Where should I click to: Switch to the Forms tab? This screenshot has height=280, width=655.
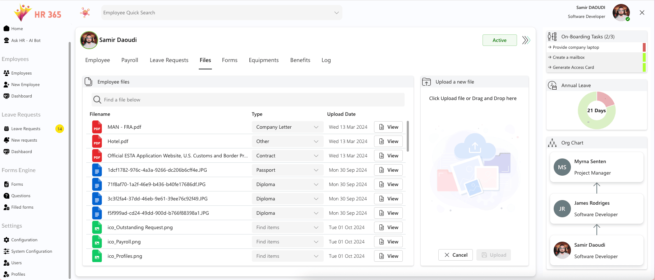click(230, 60)
